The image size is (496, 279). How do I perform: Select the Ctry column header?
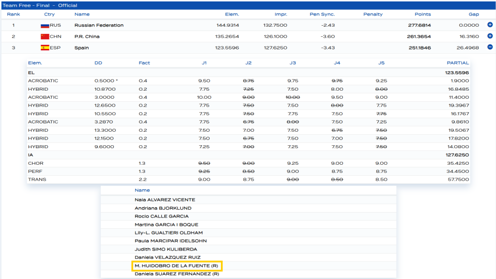(49, 14)
